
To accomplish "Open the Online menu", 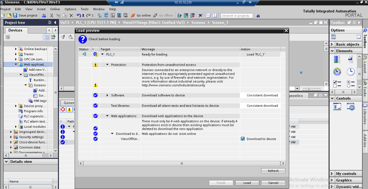I will point(55,9).
